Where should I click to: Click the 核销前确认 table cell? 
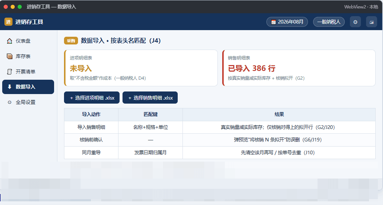91,140
